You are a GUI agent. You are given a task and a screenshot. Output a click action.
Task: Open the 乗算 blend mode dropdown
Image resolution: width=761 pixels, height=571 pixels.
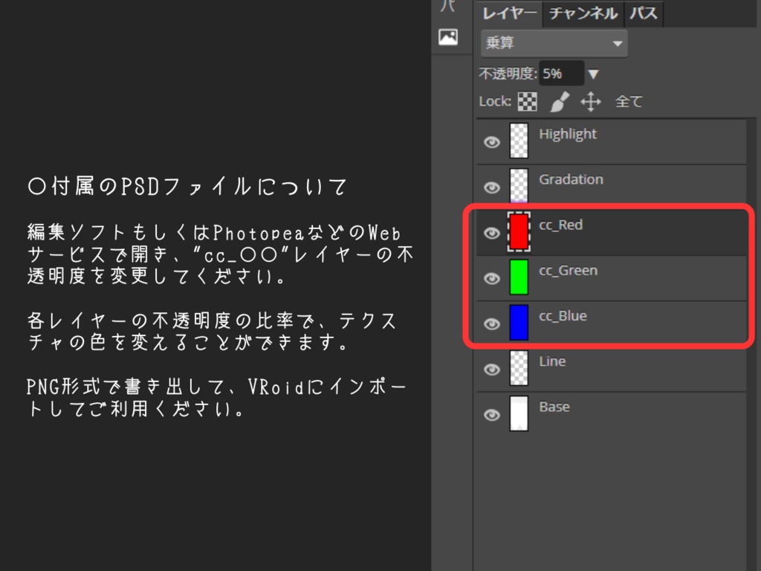point(553,43)
